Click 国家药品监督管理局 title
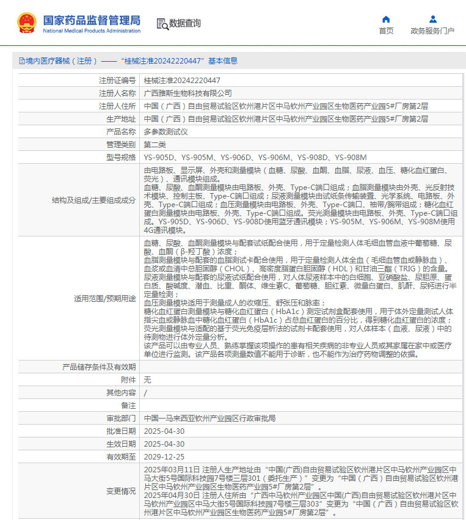Image resolution: width=466 pixels, height=520 pixels. [92, 20]
